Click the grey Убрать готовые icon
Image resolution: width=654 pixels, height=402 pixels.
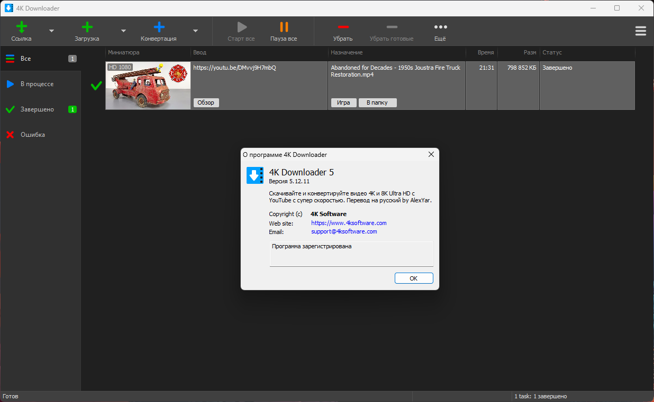[x=392, y=27]
